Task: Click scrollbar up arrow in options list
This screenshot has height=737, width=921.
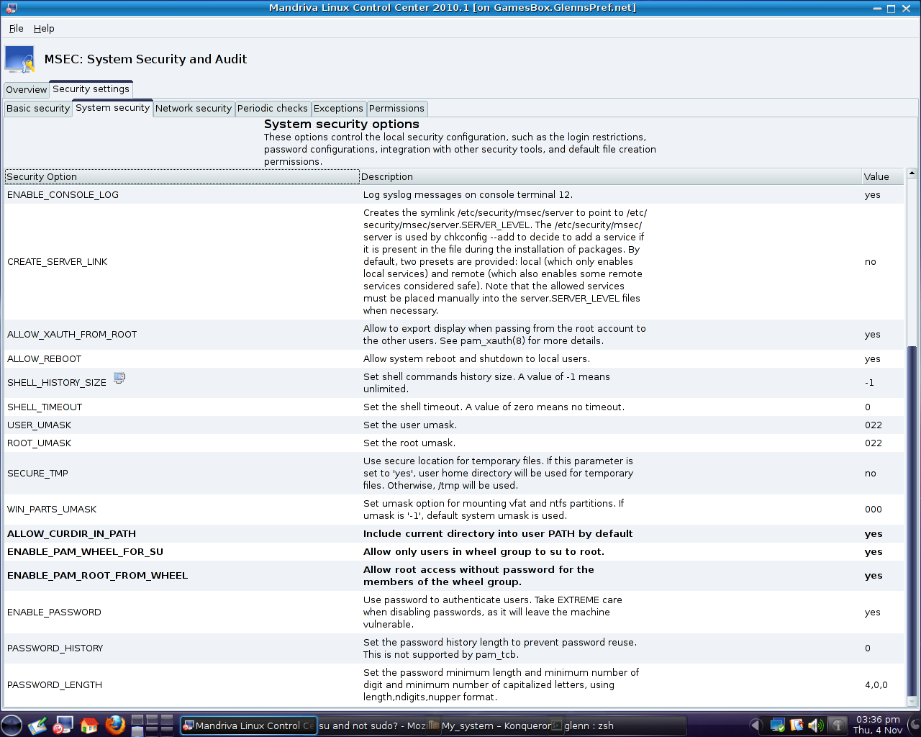Action: [x=912, y=173]
